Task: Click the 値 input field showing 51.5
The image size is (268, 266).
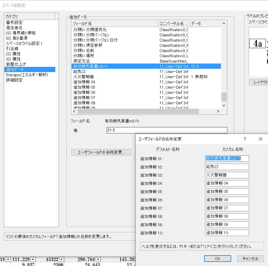Action: (x=167, y=130)
